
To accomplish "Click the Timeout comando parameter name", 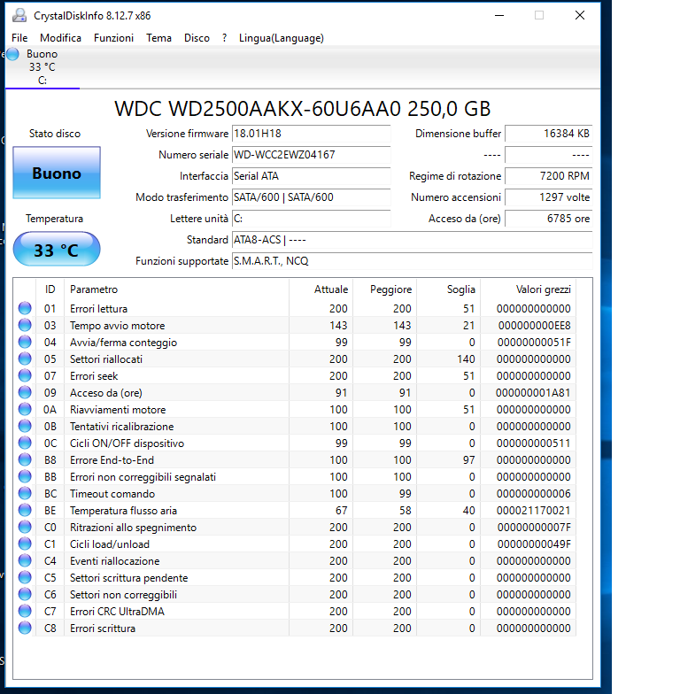I will 112,494.
